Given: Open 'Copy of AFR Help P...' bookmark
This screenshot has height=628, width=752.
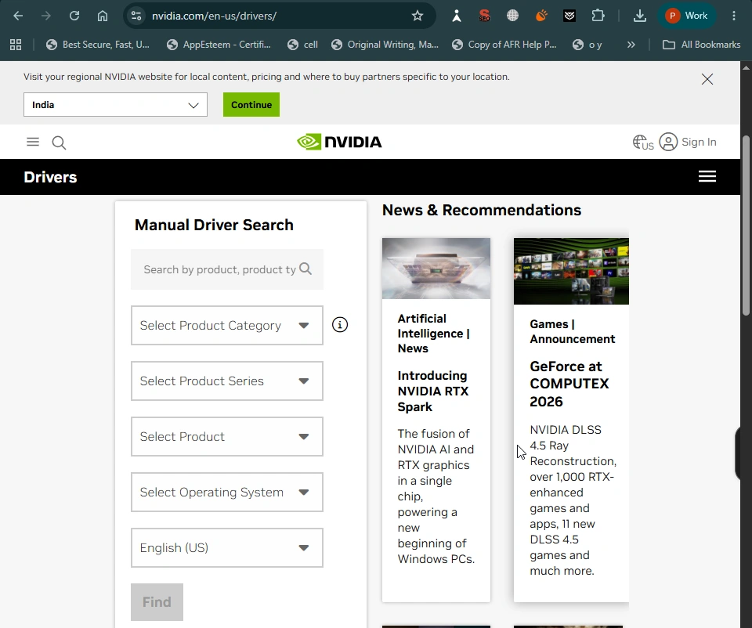Looking at the screenshot, I should pos(504,45).
